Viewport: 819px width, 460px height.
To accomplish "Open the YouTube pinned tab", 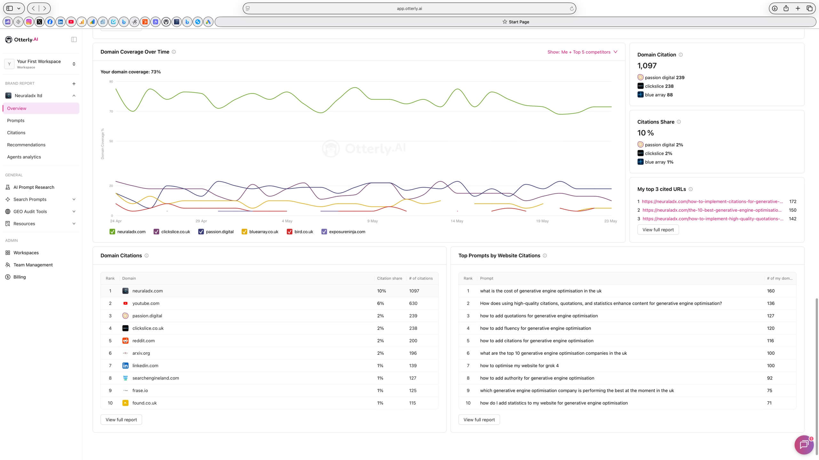I will pyautogui.click(x=71, y=22).
